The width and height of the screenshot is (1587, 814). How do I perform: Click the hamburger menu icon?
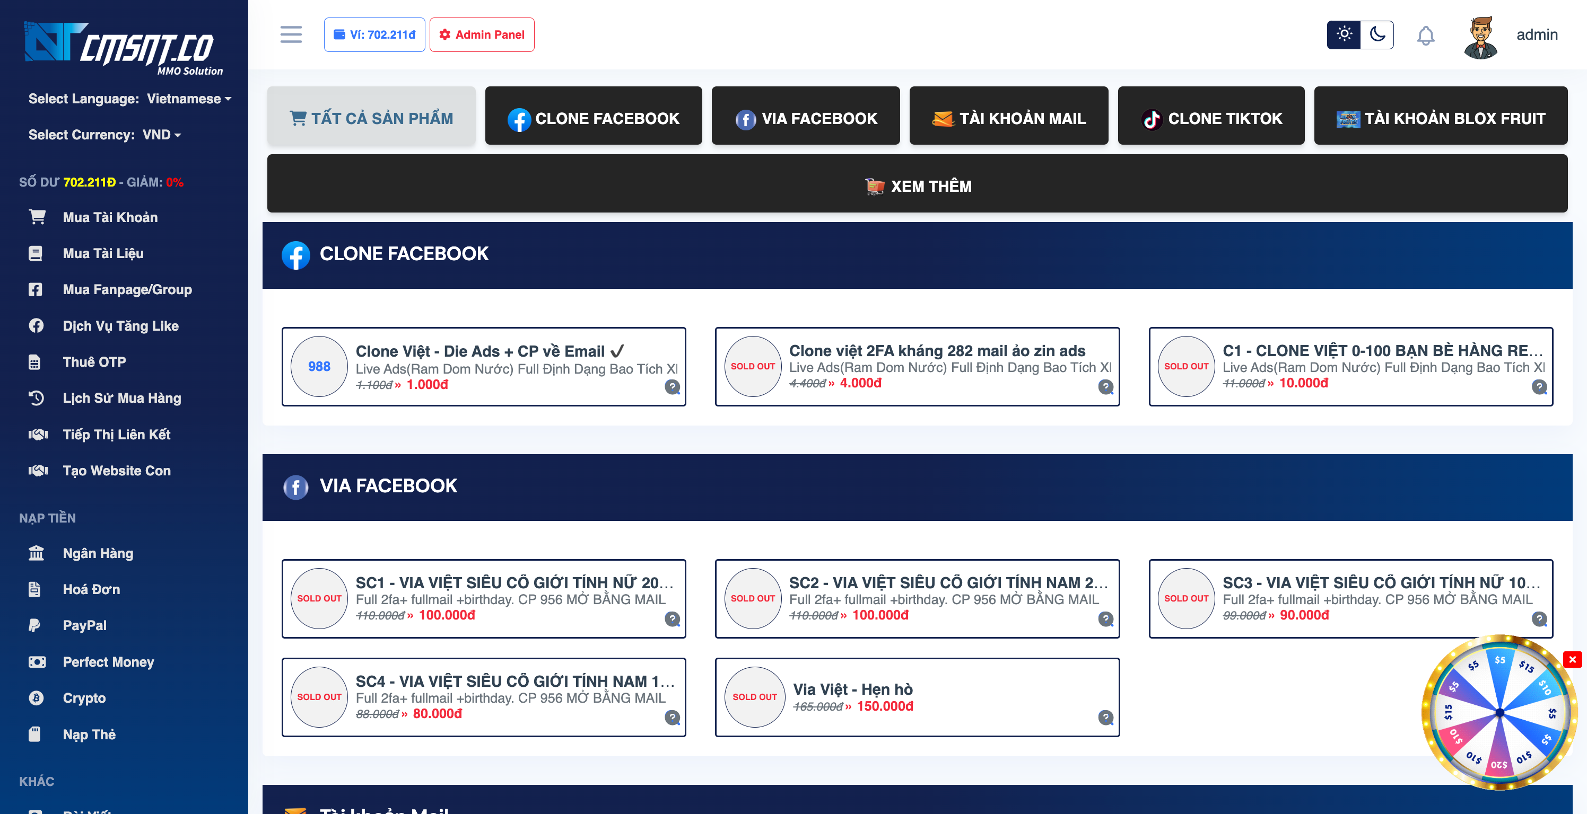[x=291, y=34]
